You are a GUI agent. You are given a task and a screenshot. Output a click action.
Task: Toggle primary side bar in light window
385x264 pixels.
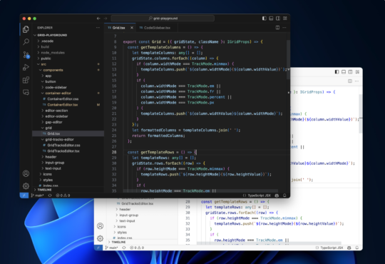pos(337,72)
